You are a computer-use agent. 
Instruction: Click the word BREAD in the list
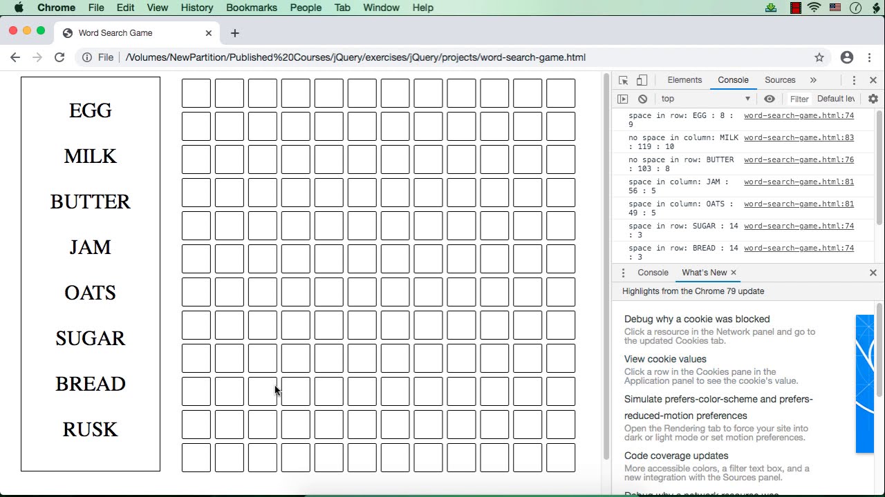[x=91, y=384]
